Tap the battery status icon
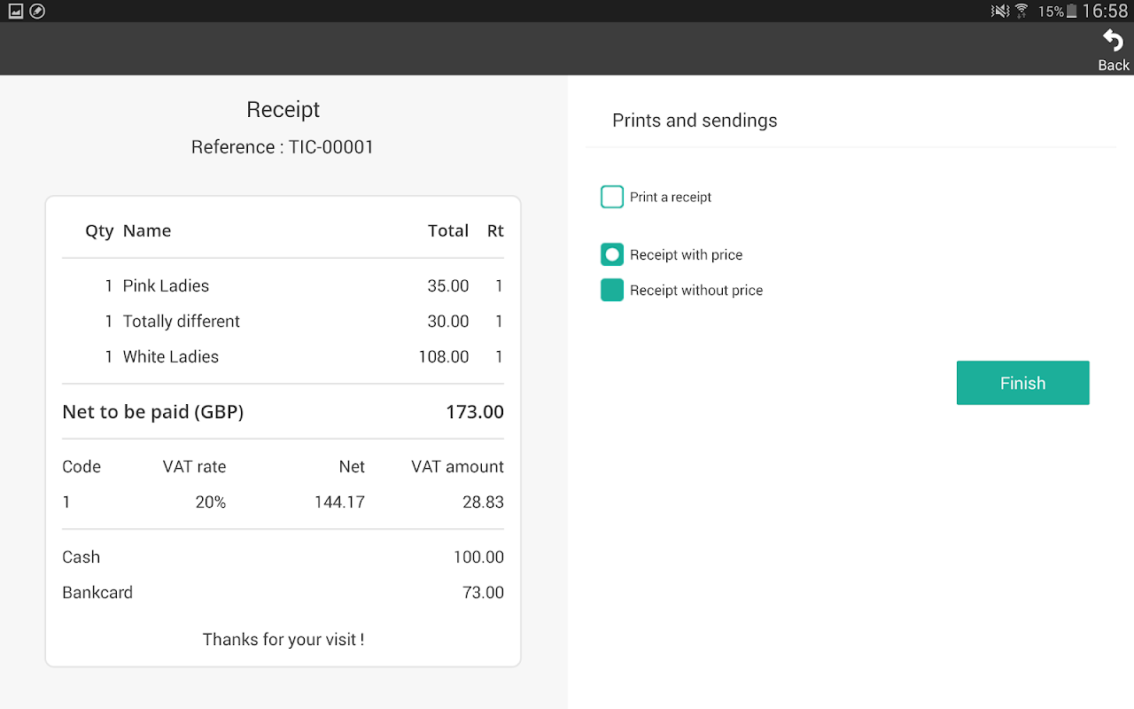 click(1071, 11)
